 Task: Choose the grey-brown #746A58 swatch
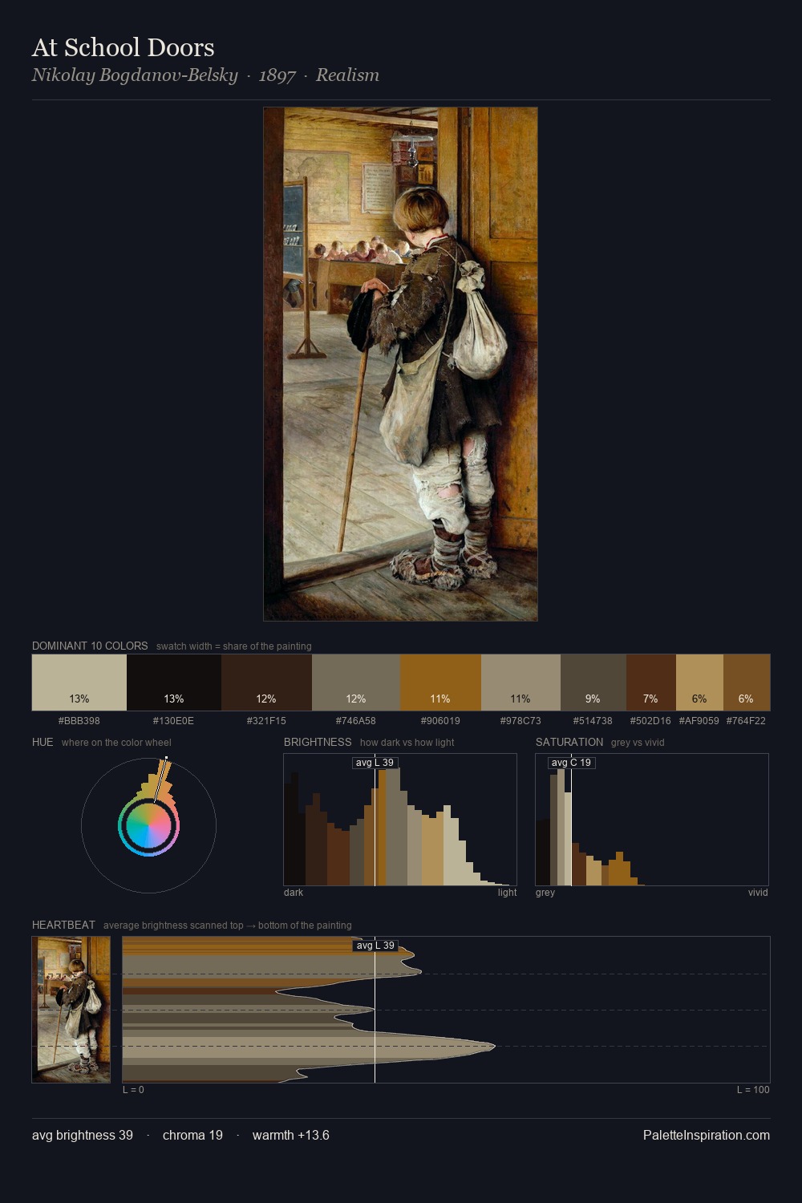pos(356,683)
